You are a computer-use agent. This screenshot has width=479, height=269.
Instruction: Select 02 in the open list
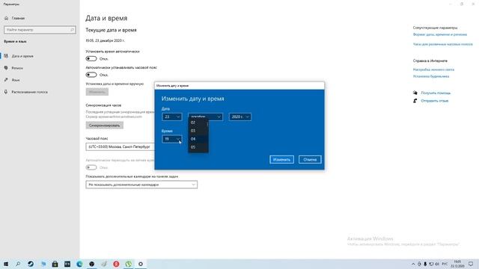198,123
